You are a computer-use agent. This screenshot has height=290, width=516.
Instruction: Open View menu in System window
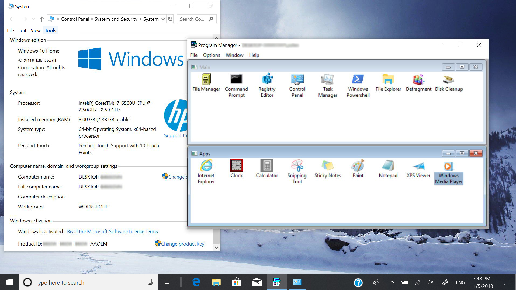click(x=36, y=30)
